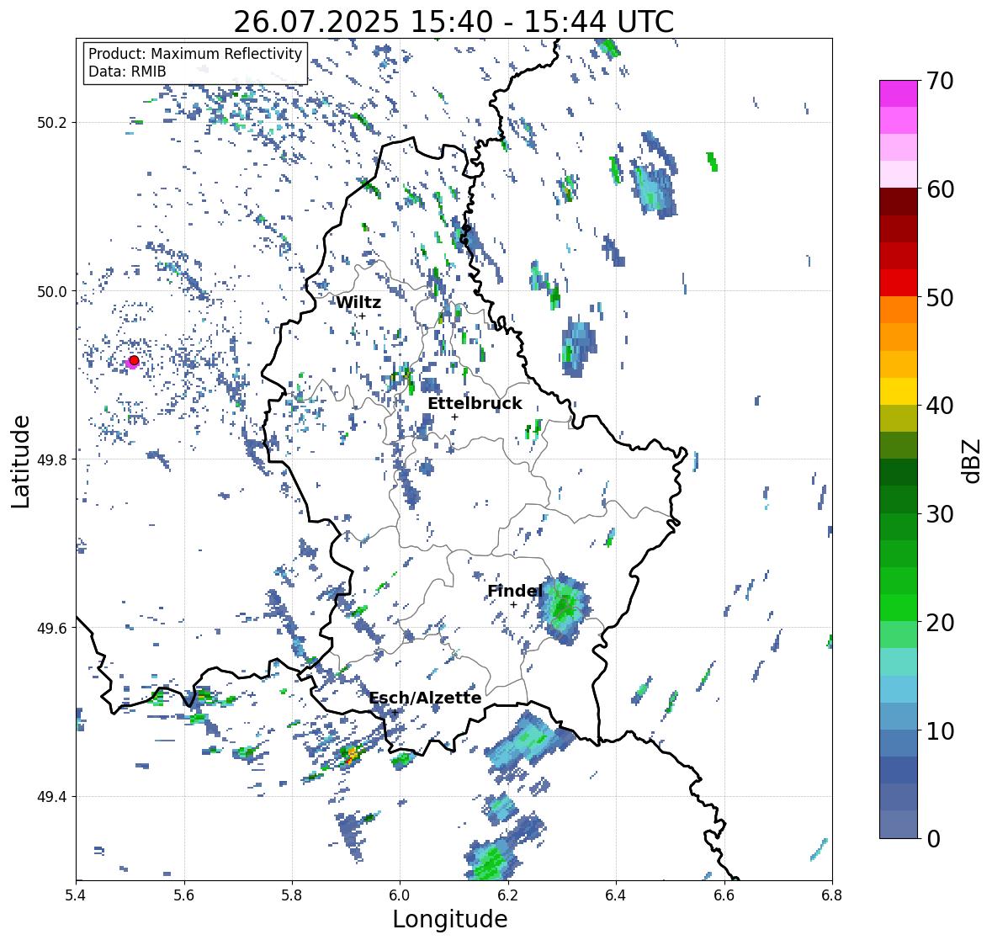Click the 40 dBZ colorbar tick value
Viewport: 992px width, 940px height.
pyautogui.click(x=940, y=406)
